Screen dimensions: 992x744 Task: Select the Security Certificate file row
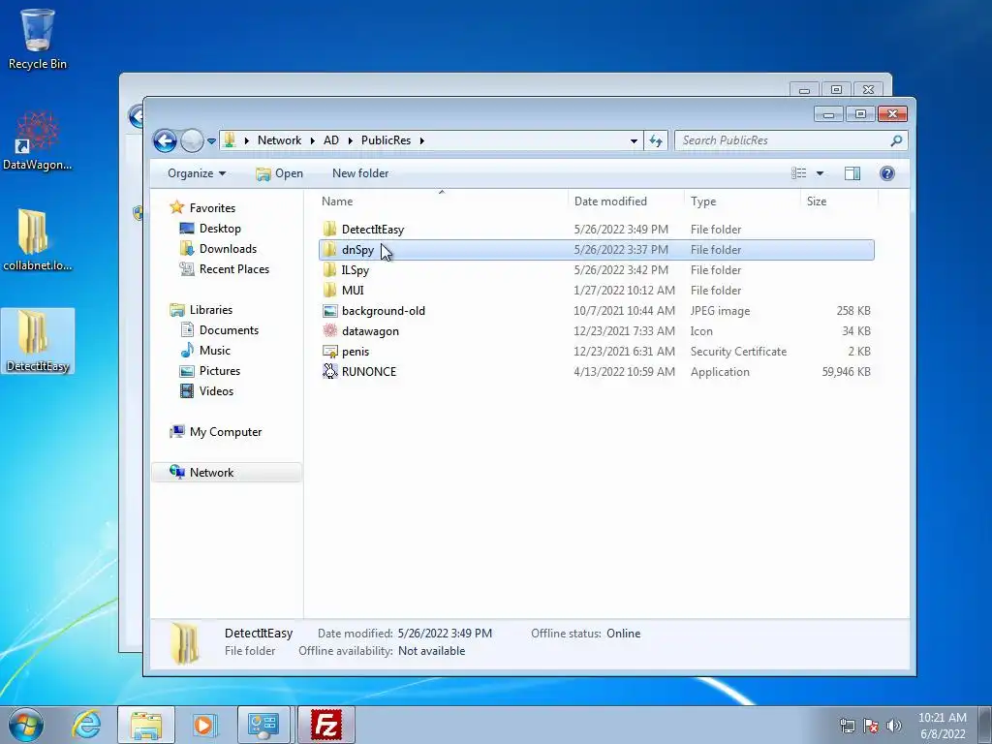(x=597, y=351)
